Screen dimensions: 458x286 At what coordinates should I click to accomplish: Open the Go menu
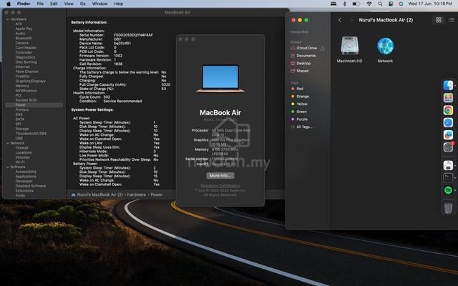click(83, 4)
